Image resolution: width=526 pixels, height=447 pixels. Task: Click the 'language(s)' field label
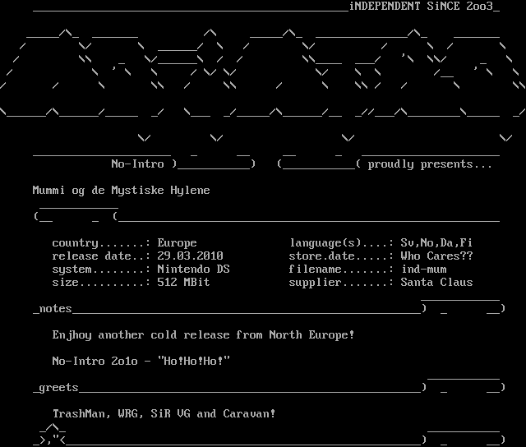325,243
